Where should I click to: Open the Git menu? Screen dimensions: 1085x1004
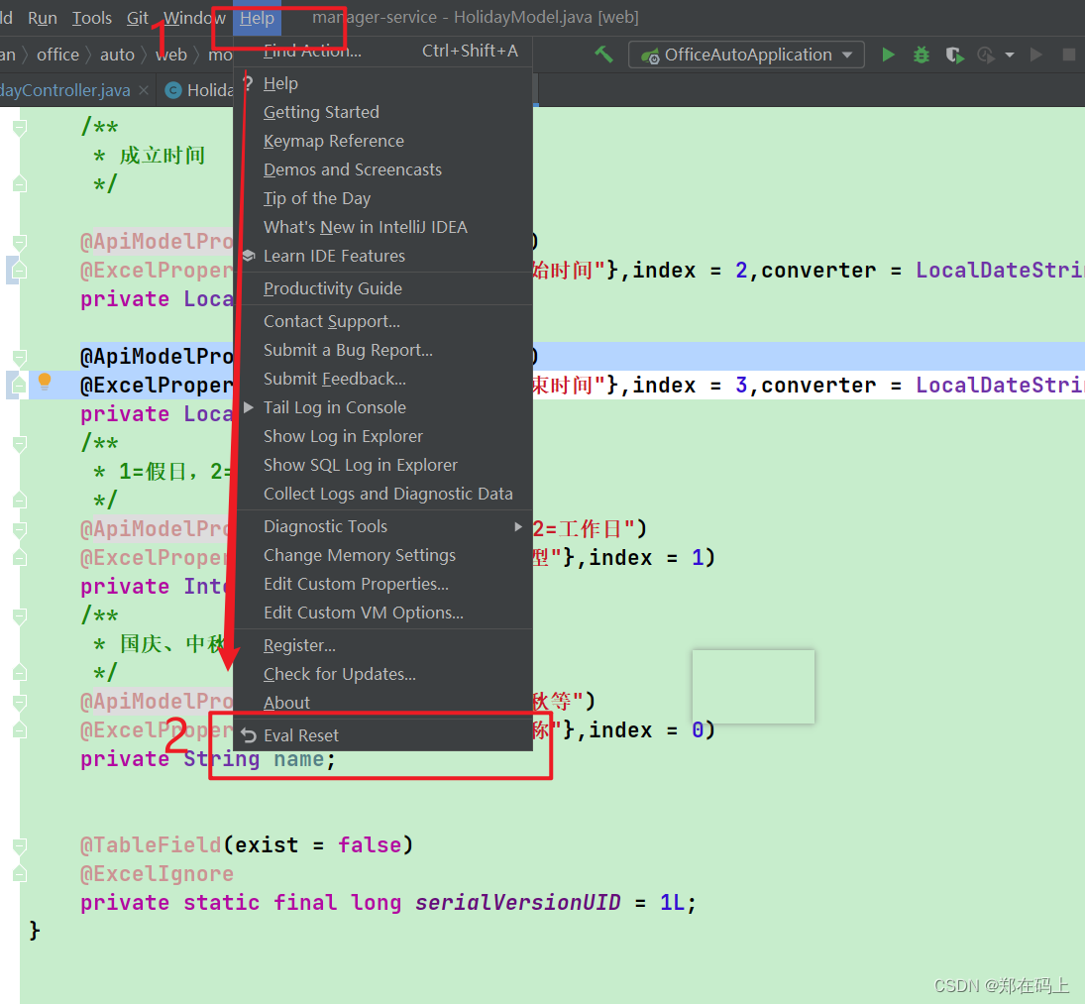click(x=137, y=18)
